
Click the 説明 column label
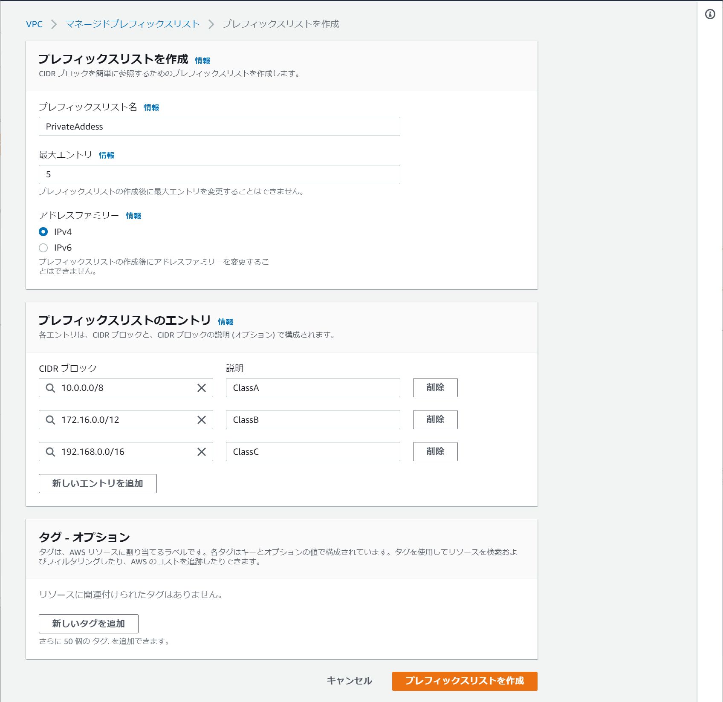coord(235,368)
